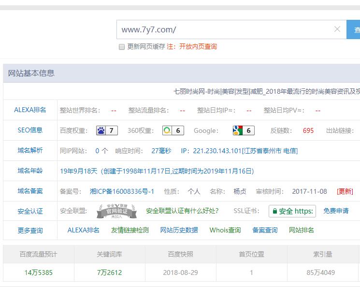Click the 整站日均IP≈ label

click(216, 110)
